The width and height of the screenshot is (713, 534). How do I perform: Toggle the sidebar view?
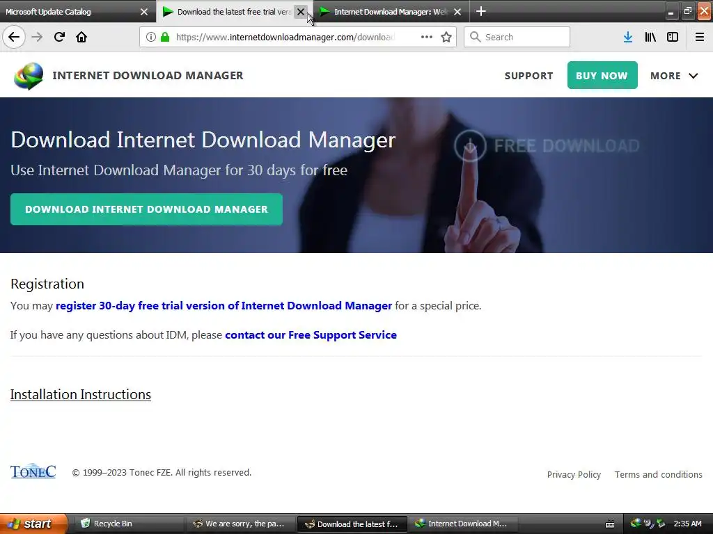click(x=673, y=38)
